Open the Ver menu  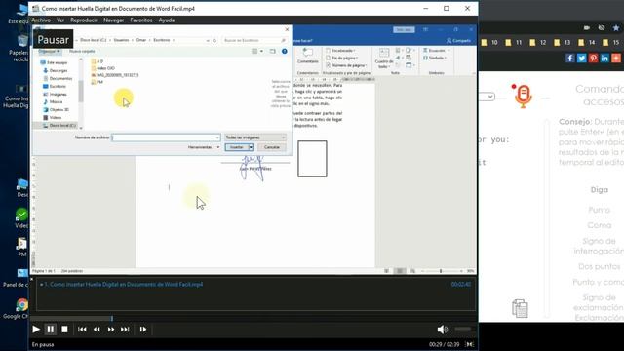point(60,19)
